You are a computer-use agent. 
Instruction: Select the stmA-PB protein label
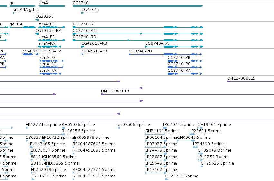(48, 58)
